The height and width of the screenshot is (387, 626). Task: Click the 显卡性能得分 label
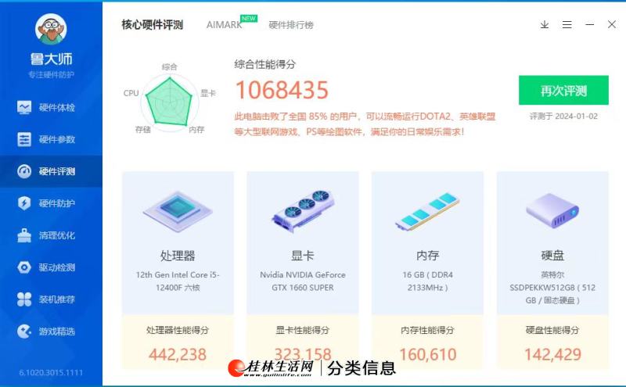[x=303, y=330]
